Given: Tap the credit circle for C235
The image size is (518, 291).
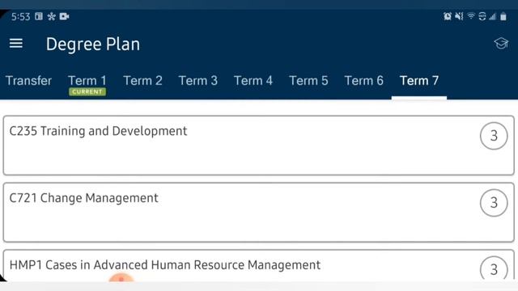Looking at the screenshot, I should [x=494, y=136].
